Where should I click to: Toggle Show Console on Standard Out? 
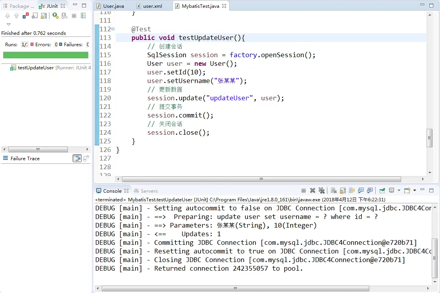pos(361,190)
